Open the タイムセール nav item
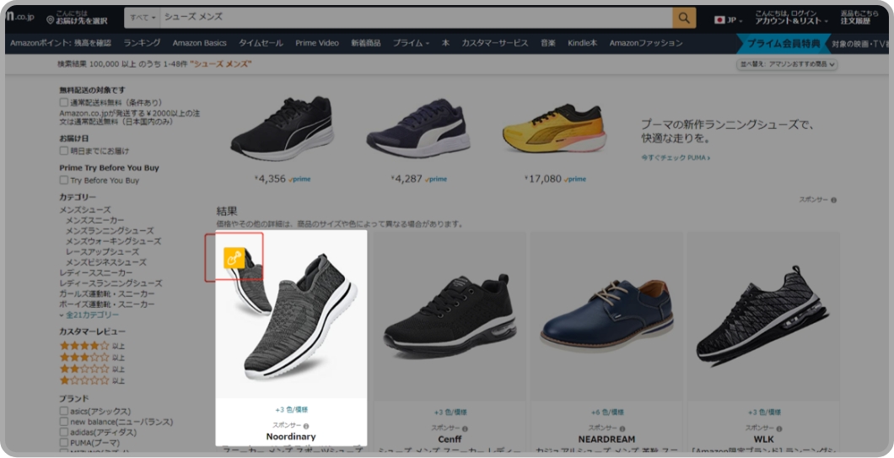Image resolution: width=894 pixels, height=458 pixels. [x=261, y=43]
